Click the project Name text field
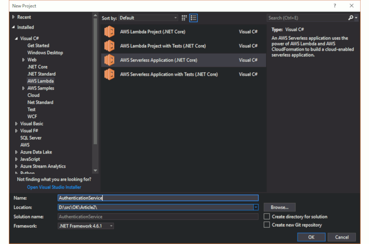Screen dimensions: 369x244 158,199
